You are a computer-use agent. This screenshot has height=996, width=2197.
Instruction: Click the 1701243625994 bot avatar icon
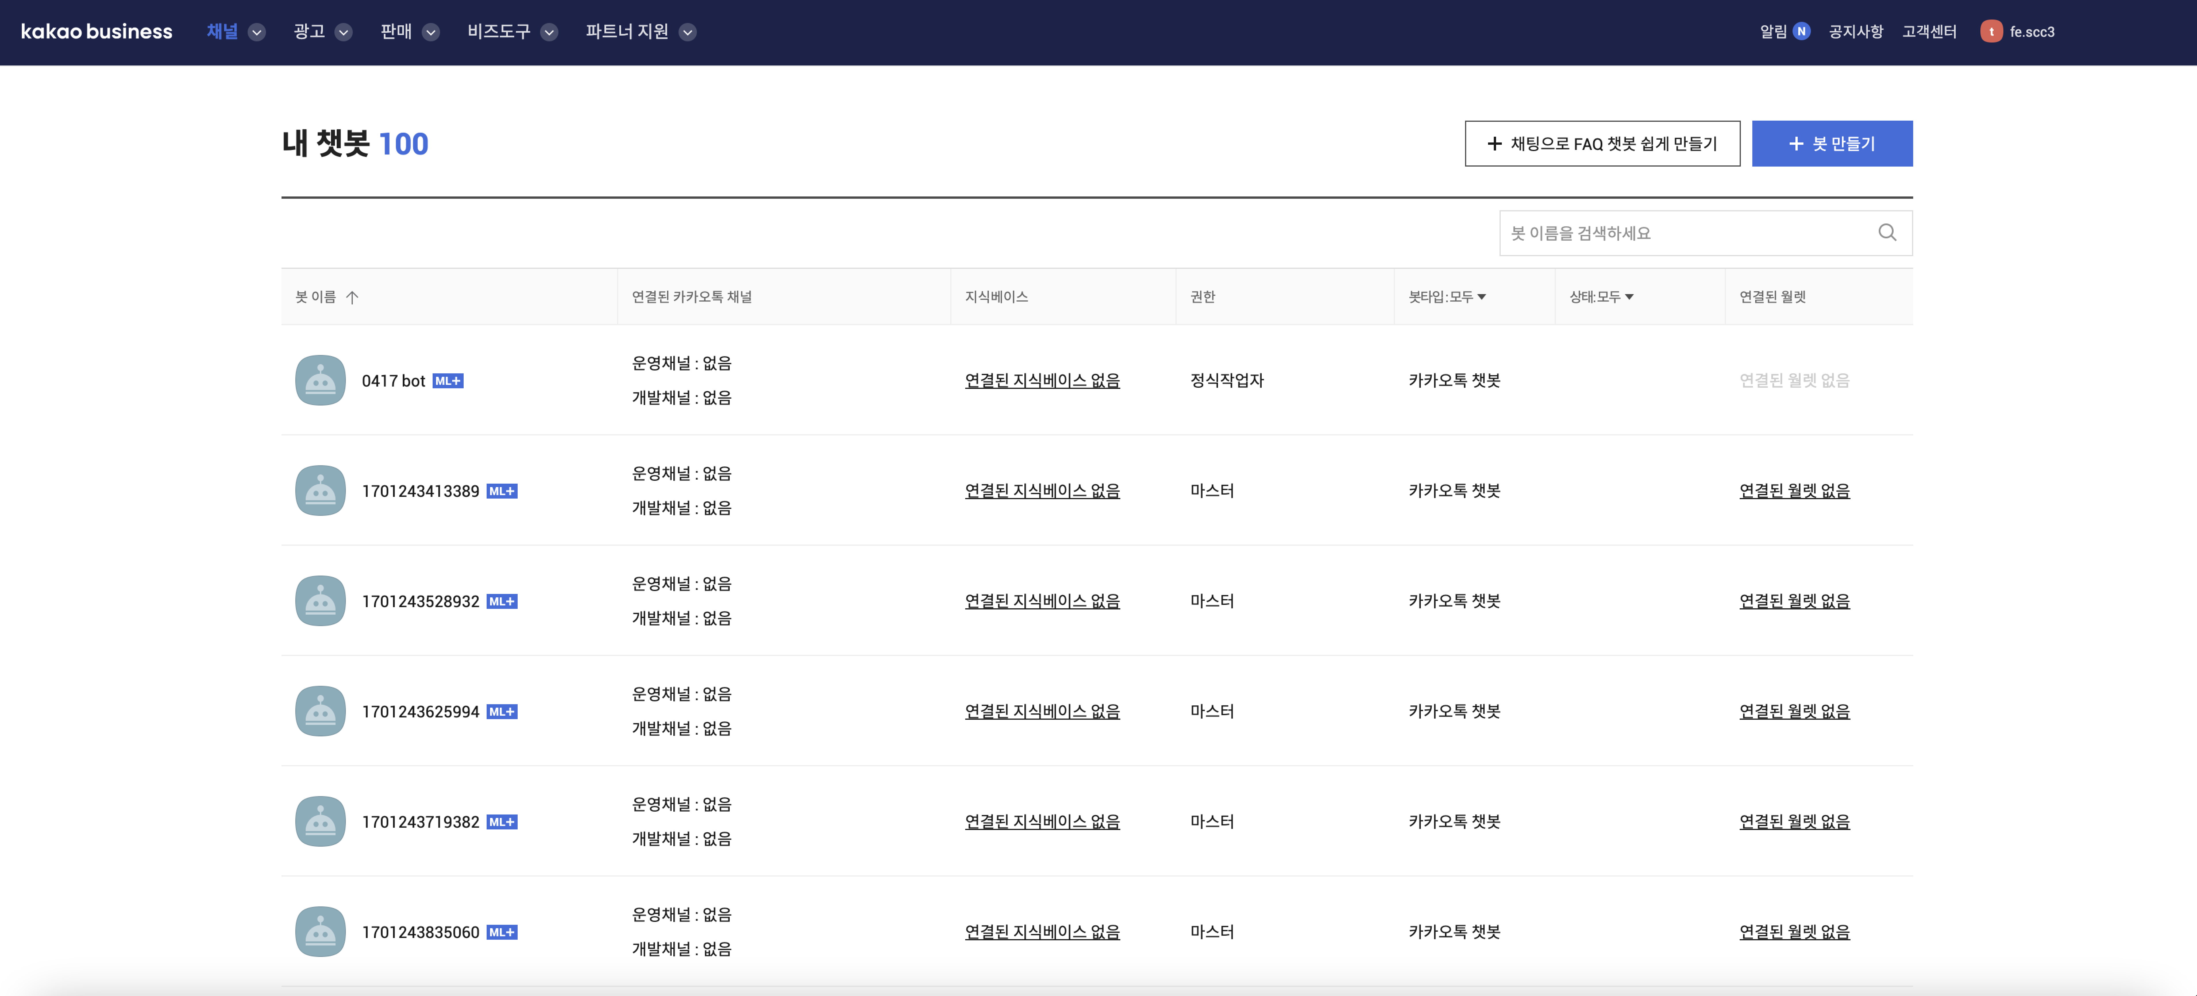[x=321, y=711]
